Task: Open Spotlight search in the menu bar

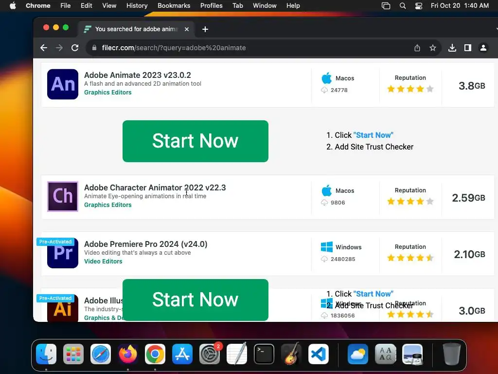Action: (403, 6)
